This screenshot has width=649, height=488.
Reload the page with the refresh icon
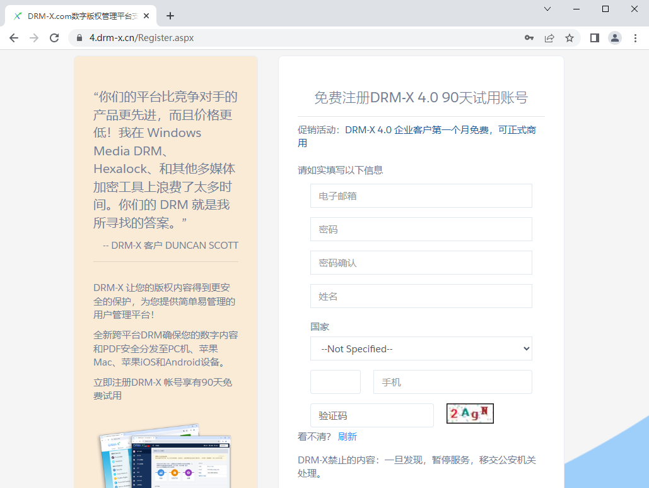click(x=55, y=38)
